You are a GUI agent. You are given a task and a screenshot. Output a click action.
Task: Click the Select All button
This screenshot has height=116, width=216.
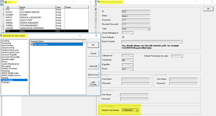(93, 66)
